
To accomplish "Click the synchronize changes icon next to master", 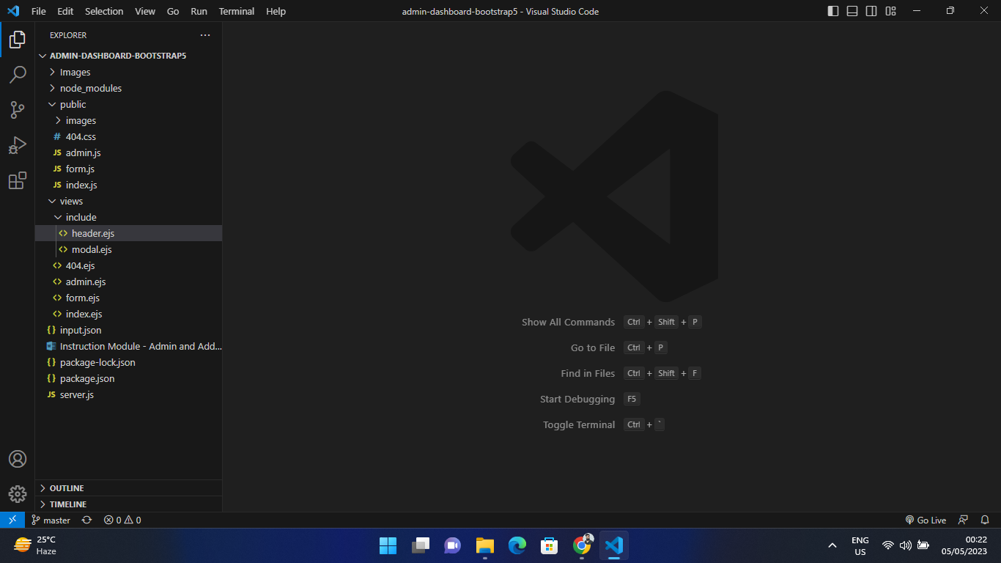I will 86,520.
